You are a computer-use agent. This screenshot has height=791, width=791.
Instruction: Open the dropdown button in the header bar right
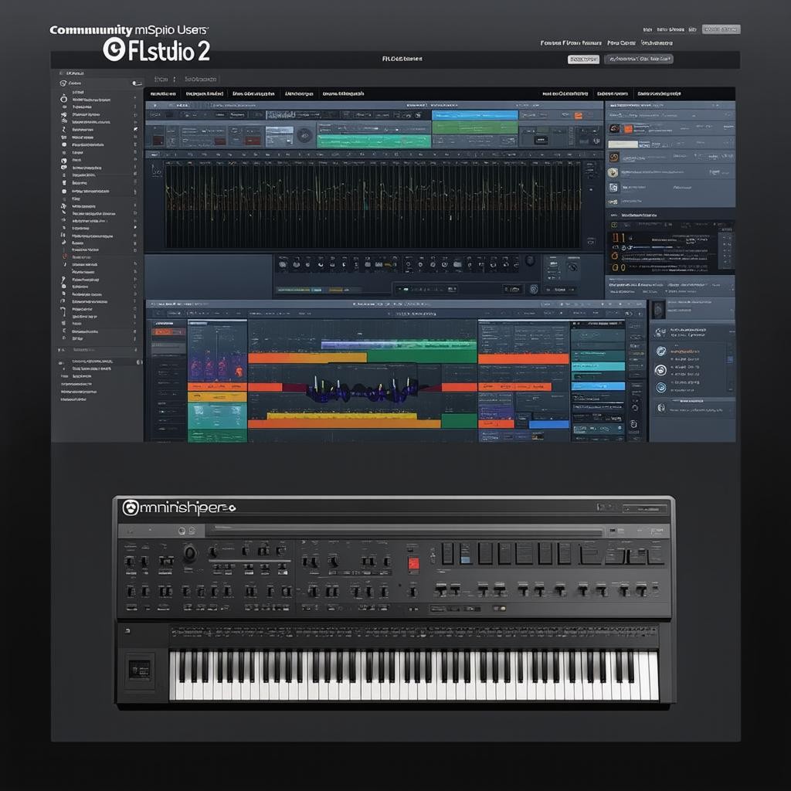click(639, 59)
